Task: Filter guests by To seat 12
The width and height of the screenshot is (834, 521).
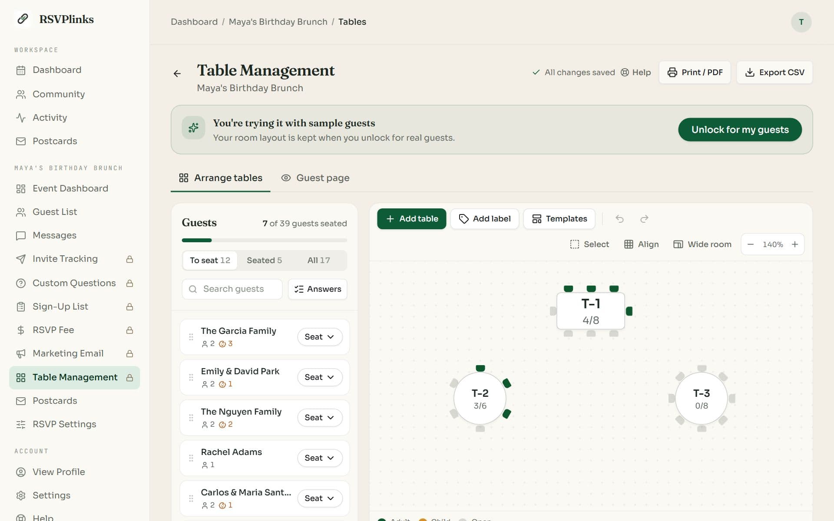Action: 210,260
